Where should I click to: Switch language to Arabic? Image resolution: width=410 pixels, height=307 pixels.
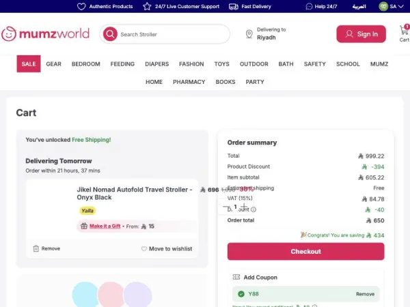(359, 7)
